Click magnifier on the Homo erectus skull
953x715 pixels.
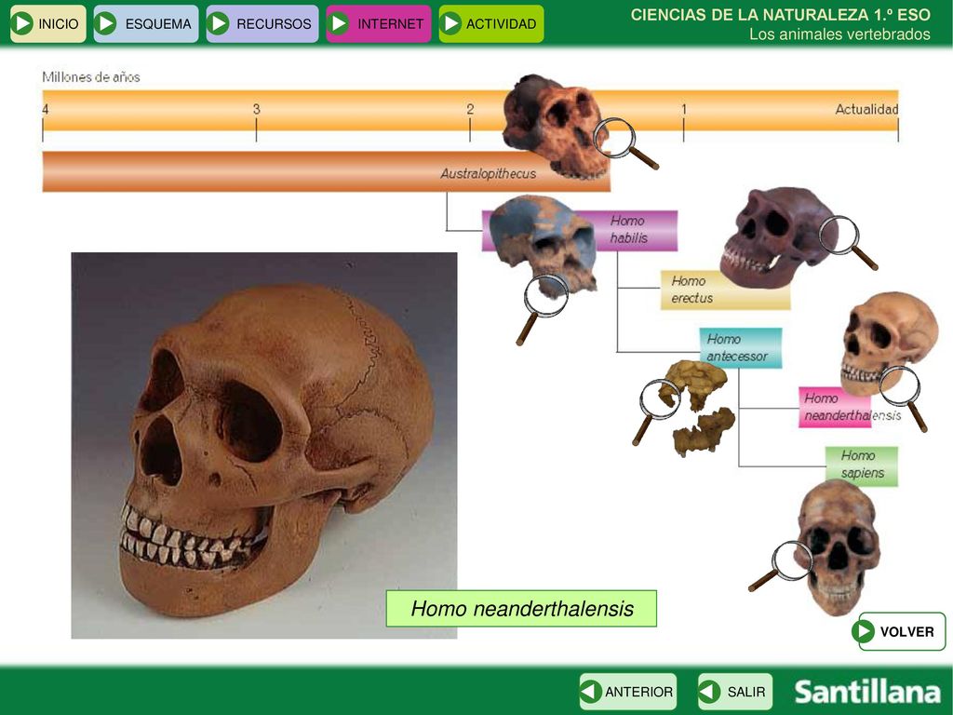(848, 243)
